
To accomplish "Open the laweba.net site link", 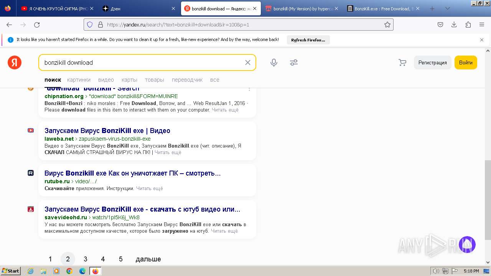I will point(59,139).
